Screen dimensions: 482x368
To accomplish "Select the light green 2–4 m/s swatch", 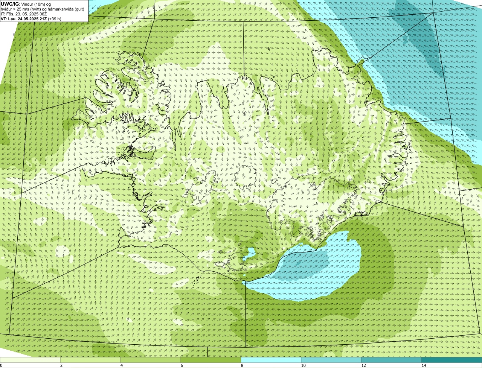I will [x=90, y=360].
